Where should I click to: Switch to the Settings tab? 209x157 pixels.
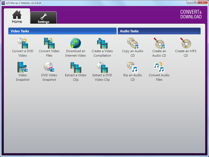tap(43, 18)
